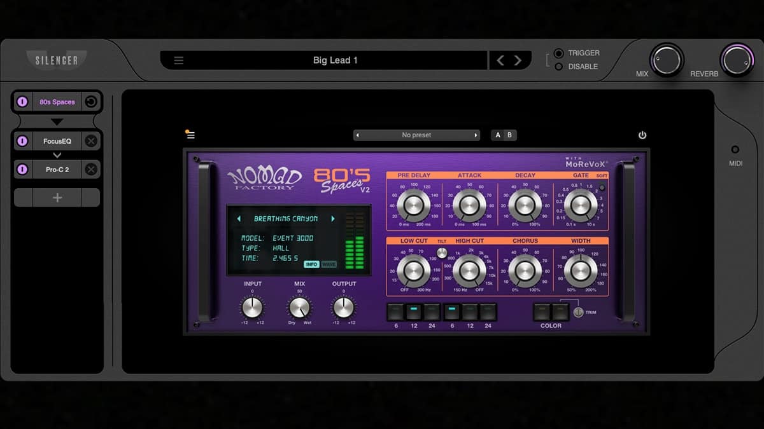This screenshot has height=429, width=764.
Task: Switch to B state
Action: tap(509, 135)
